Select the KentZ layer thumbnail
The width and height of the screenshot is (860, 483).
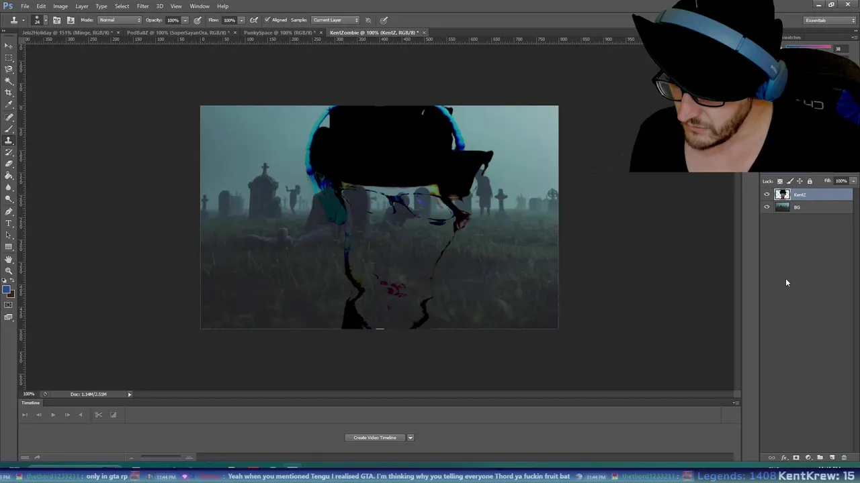[782, 195]
